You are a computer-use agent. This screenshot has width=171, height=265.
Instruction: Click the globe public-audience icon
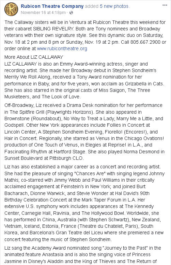point(71,13)
